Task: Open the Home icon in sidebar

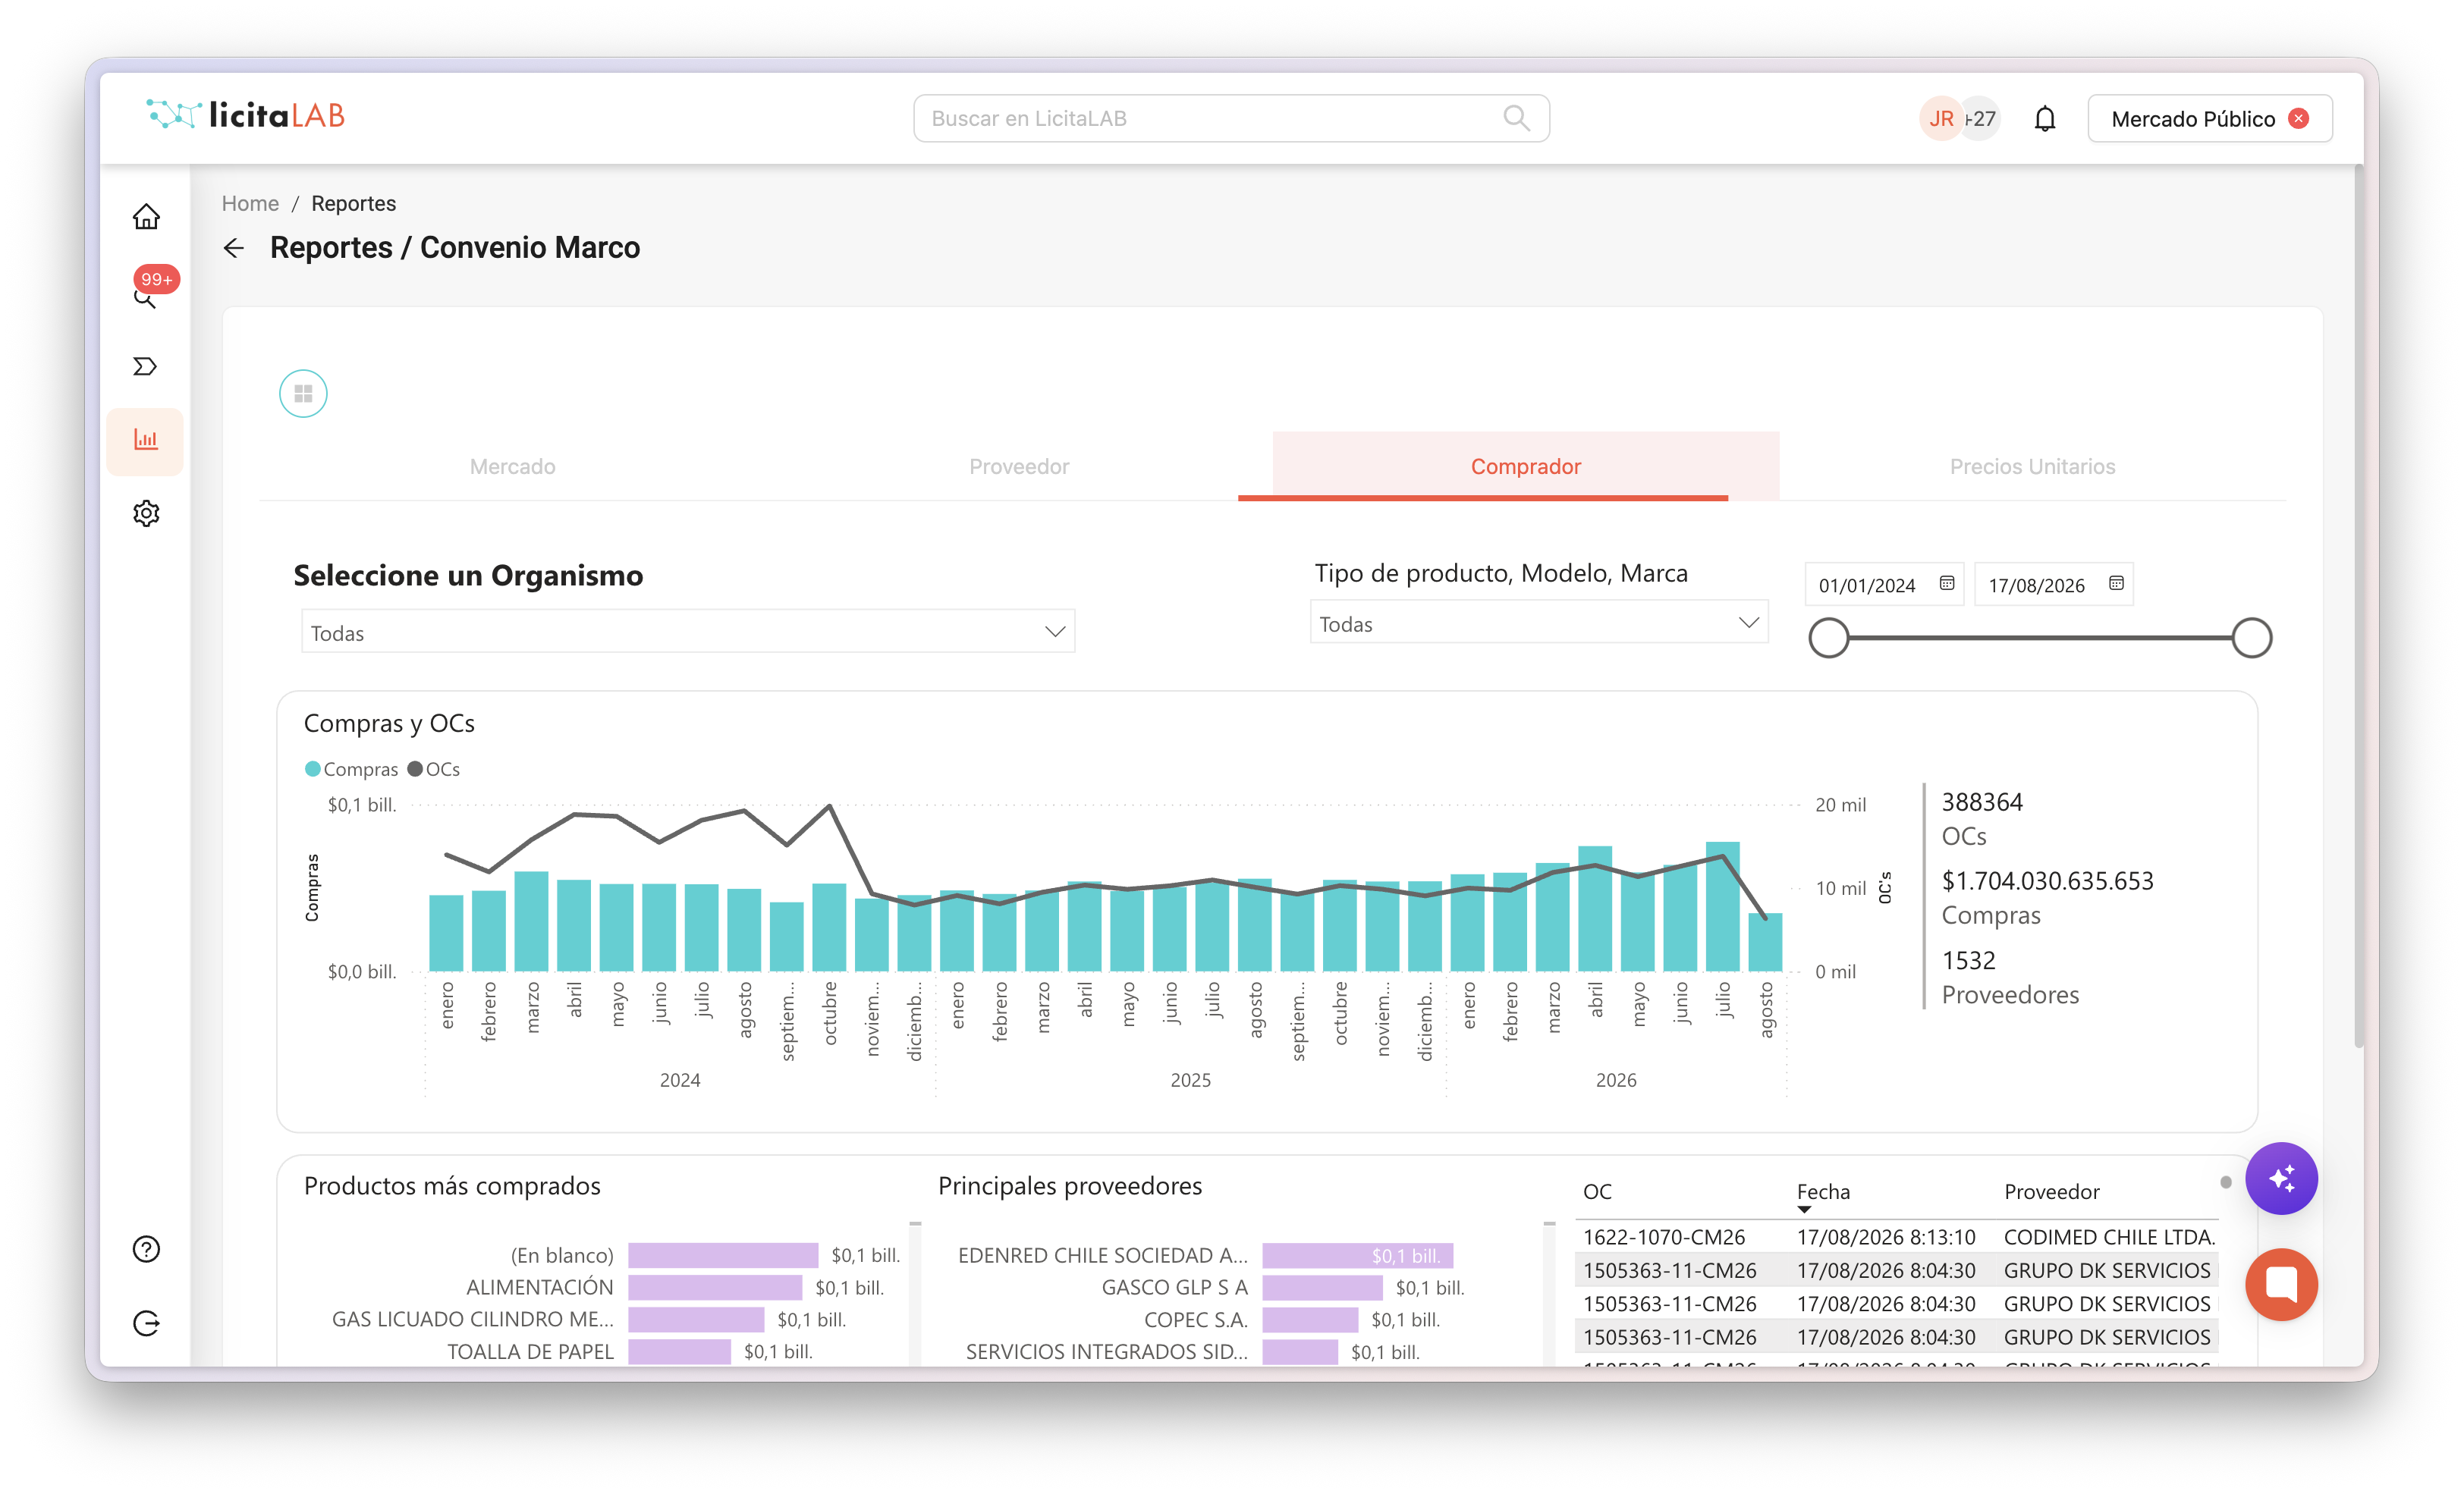Action: pos(146,217)
